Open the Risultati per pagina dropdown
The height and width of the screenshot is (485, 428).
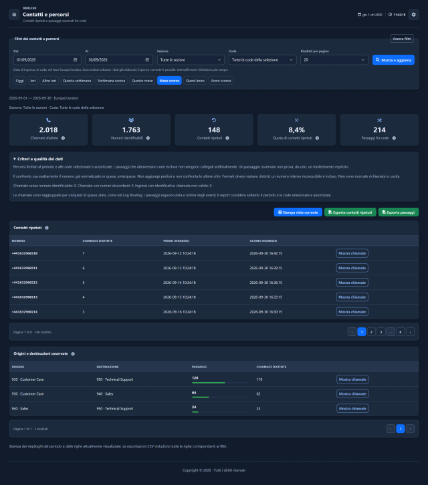point(334,59)
